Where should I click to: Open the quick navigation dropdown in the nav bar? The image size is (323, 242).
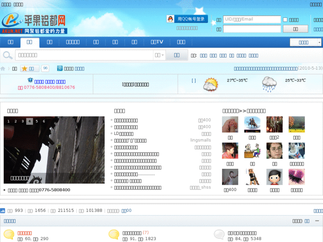pyautogui.click(x=306, y=43)
